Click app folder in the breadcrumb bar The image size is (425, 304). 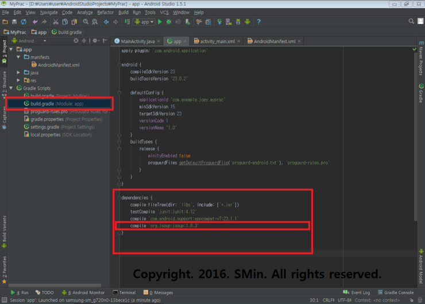click(x=38, y=32)
